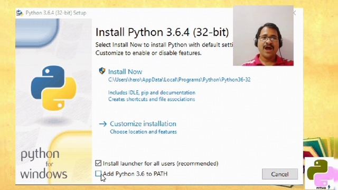The image size is (338, 190).
Task: Uncheck Install launcher for all users
Action: (x=98, y=163)
